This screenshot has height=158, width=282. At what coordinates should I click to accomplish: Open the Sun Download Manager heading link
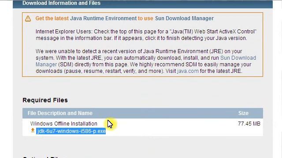[184, 18]
